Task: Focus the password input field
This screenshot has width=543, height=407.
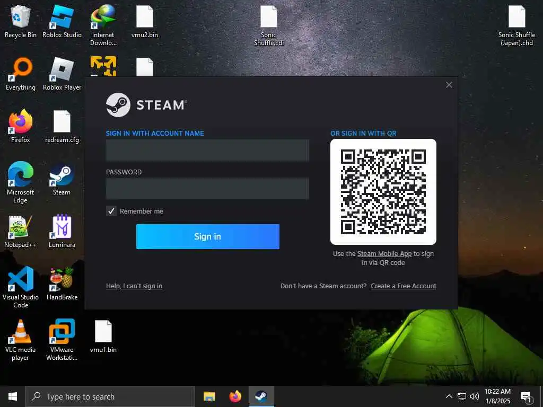Action: (x=207, y=189)
